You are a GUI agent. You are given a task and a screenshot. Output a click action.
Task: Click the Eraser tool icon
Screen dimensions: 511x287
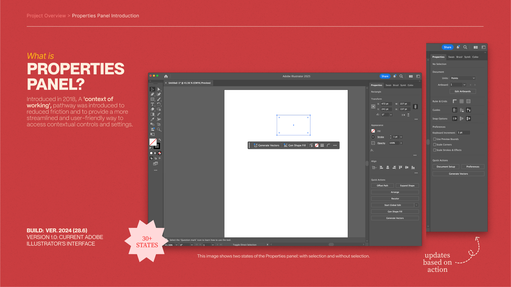click(152, 109)
